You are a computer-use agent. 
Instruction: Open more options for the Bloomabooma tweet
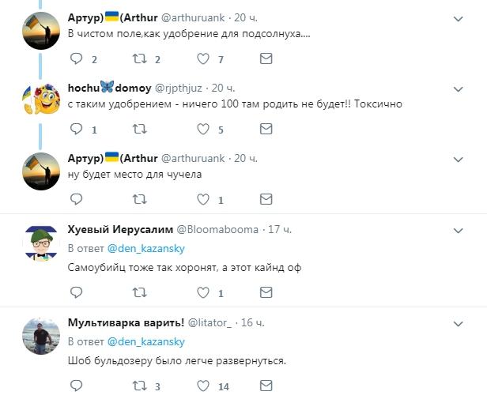pos(459,229)
